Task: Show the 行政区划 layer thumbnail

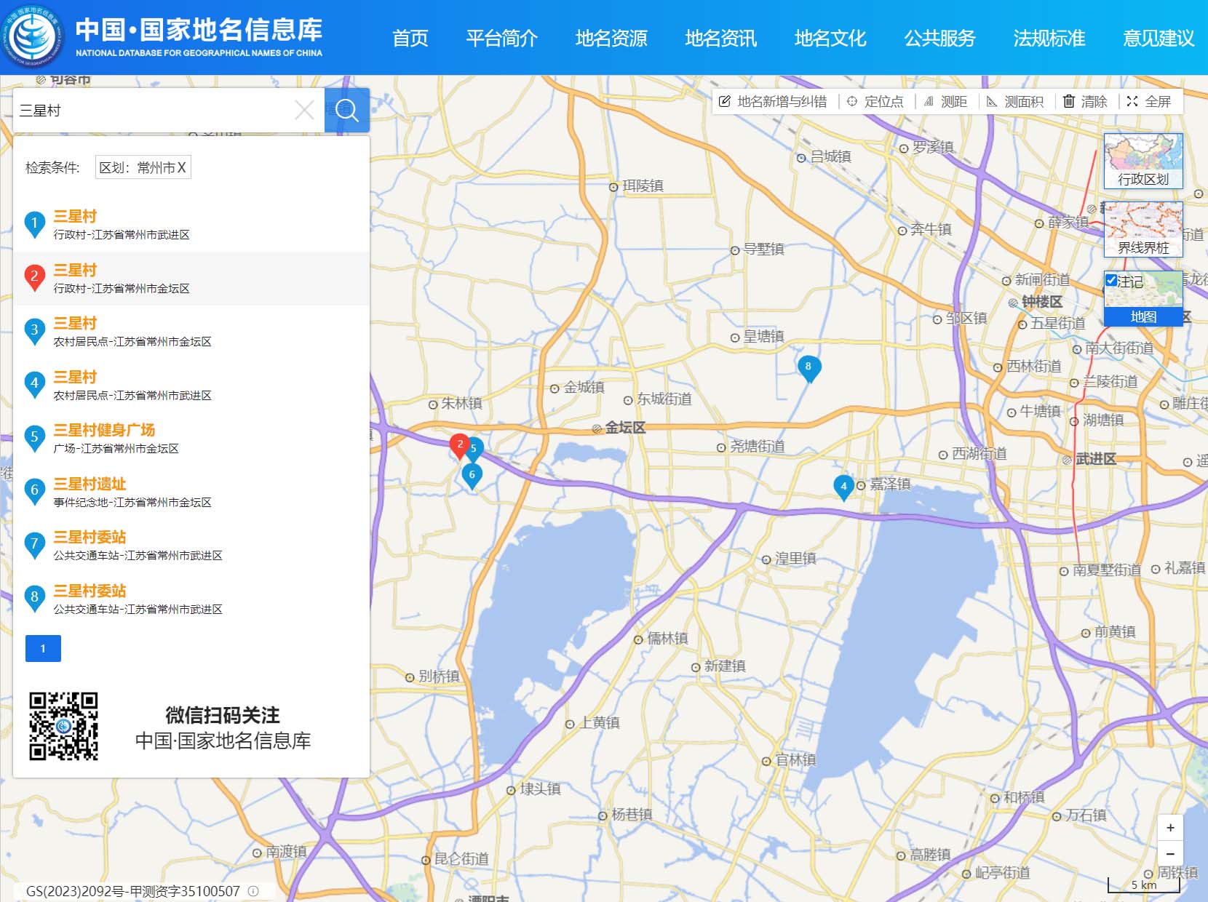Action: click(x=1143, y=161)
